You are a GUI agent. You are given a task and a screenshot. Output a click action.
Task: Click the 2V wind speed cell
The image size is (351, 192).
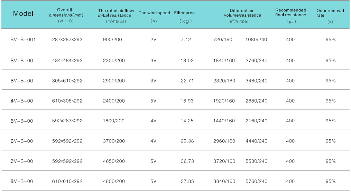pyautogui.click(x=154, y=40)
